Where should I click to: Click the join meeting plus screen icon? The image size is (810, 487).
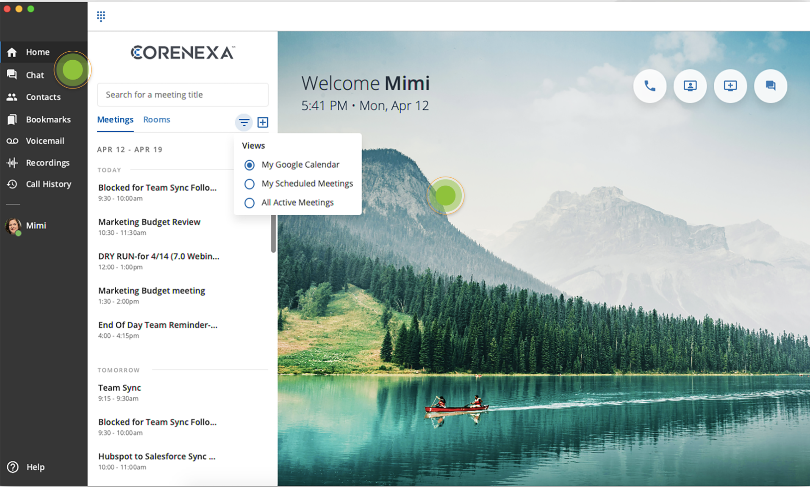click(x=730, y=86)
